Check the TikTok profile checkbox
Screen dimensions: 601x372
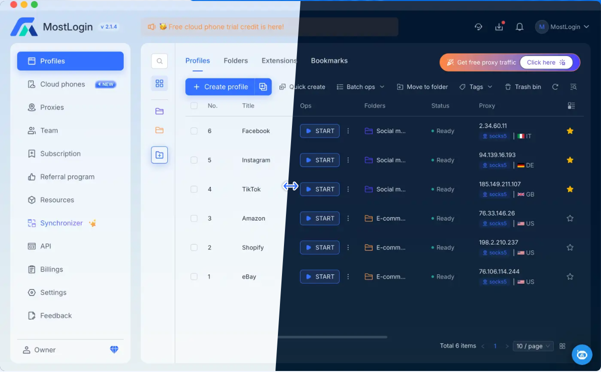(194, 189)
